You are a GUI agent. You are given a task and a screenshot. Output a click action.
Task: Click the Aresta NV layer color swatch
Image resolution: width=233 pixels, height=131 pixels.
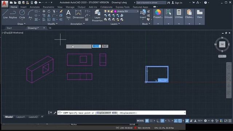[115, 11]
